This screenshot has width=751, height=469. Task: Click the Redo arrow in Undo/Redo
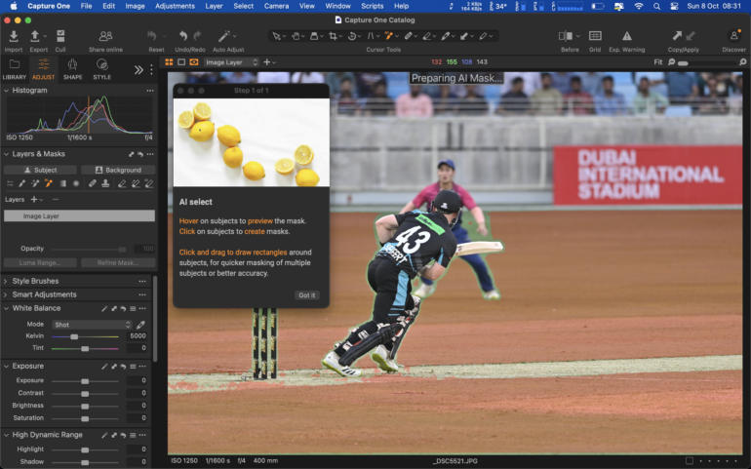click(197, 36)
